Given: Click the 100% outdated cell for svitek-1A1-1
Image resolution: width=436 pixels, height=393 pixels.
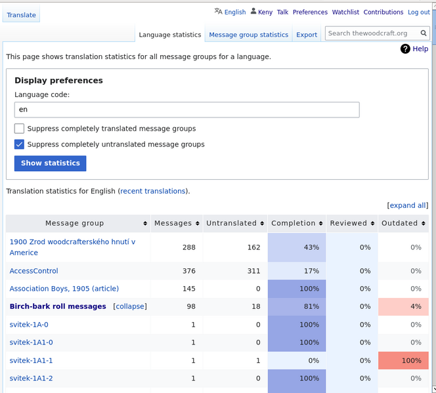Looking at the screenshot, I should (403, 360).
